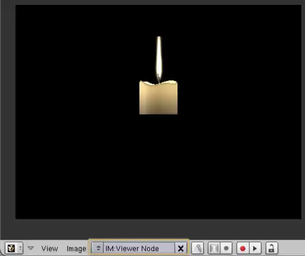Enable texture paint pencil icon
305x256 pixels.
(198, 248)
